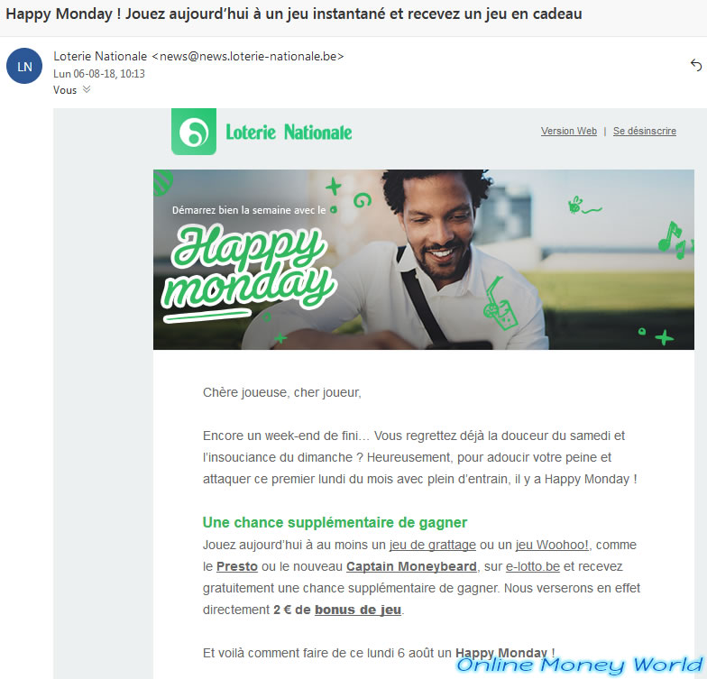Expand the Vous recipients chevron
The image size is (707, 679).
87,89
